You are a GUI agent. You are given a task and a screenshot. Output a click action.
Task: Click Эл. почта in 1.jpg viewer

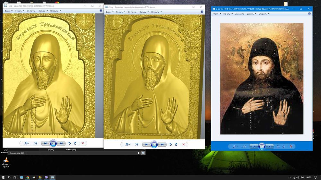point(31,11)
